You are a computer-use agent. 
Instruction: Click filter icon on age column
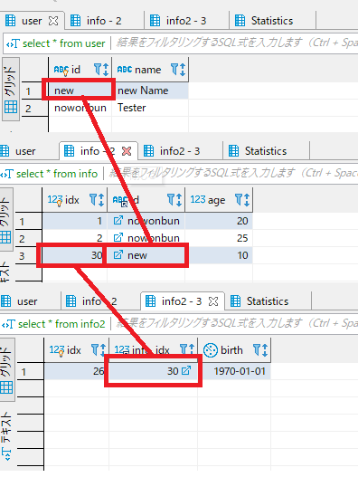(240, 199)
